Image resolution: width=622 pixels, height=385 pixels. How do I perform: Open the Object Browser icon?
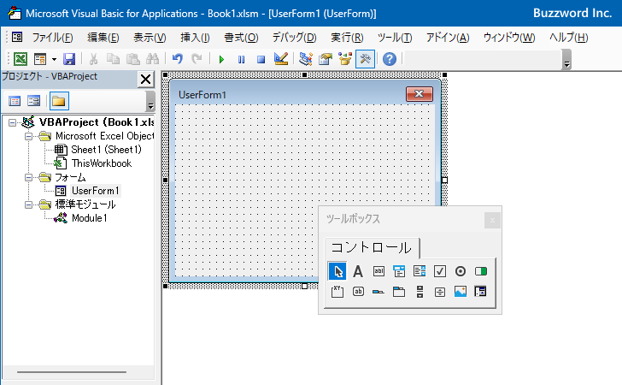tap(345, 59)
